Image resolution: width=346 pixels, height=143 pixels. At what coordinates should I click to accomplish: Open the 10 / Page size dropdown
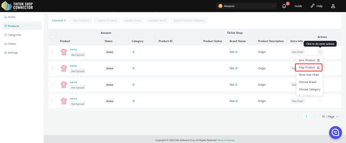click(330, 117)
